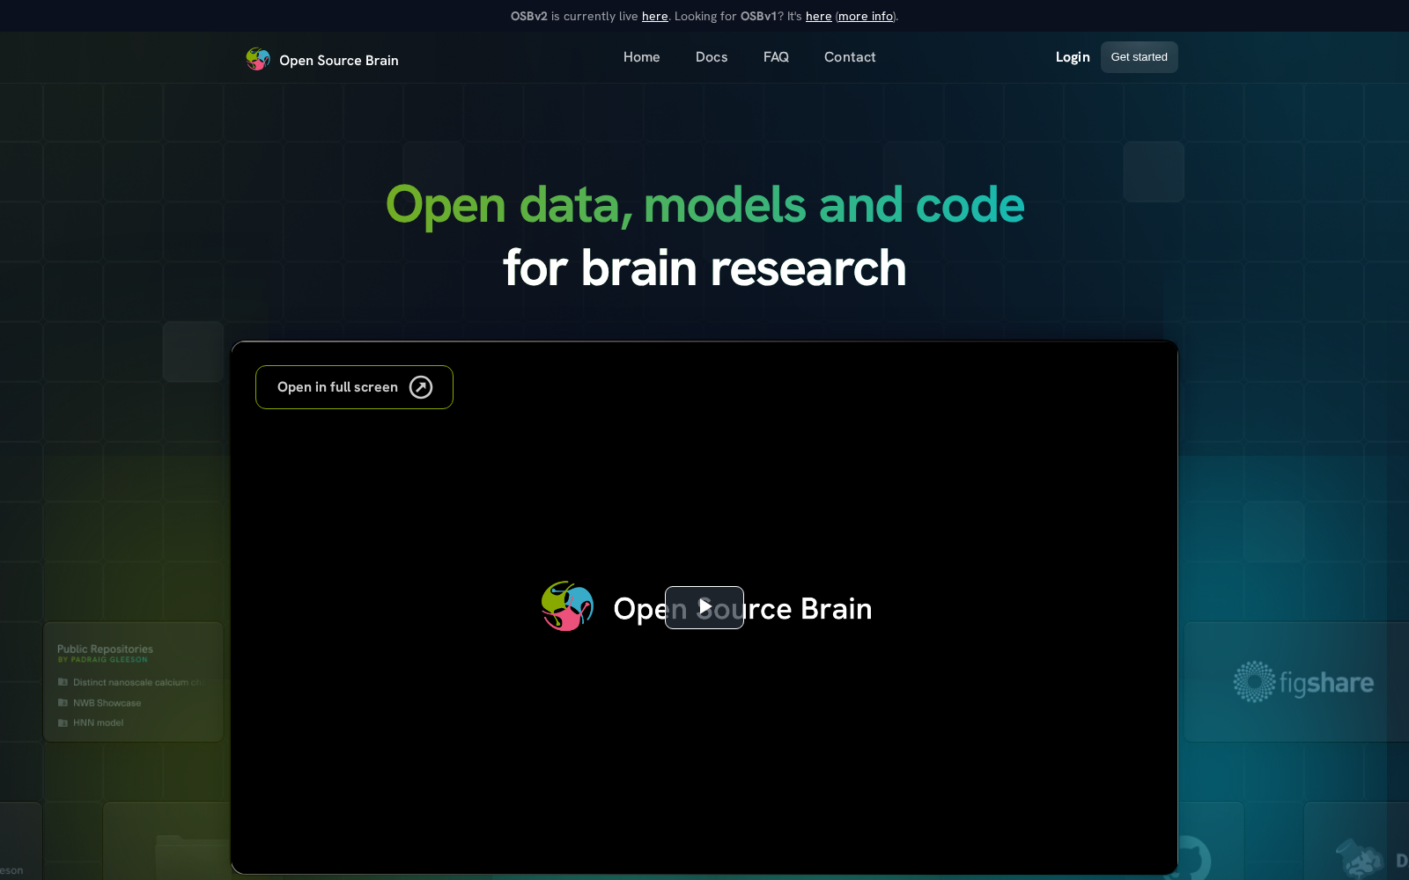Click 'Open data, models and code' headline
The image size is (1409, 880).
704,204
